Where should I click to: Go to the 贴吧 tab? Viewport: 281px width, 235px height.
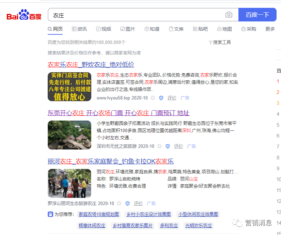[x=200, y=29]
